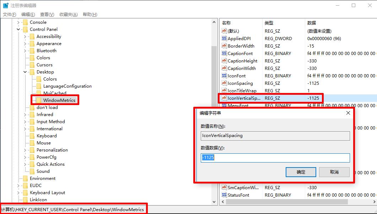Collapse the Control Panel tree node
The width and height of the screenshot is (377, 214).
pos(18,29)
